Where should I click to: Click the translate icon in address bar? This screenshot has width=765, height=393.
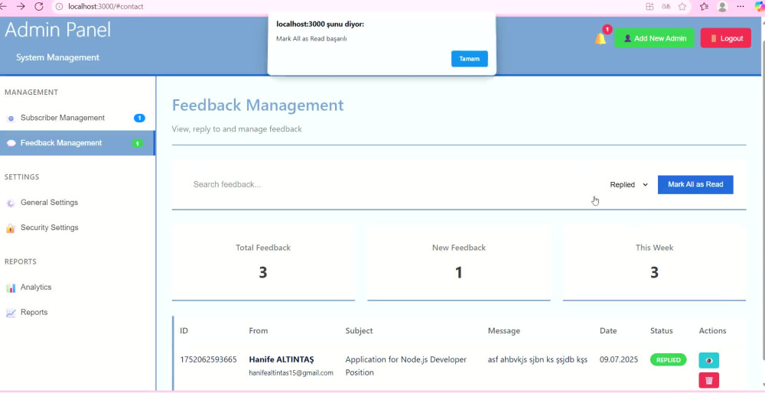[666, 7]
